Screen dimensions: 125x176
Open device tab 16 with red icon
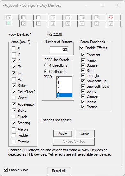[x=113, y=18]
